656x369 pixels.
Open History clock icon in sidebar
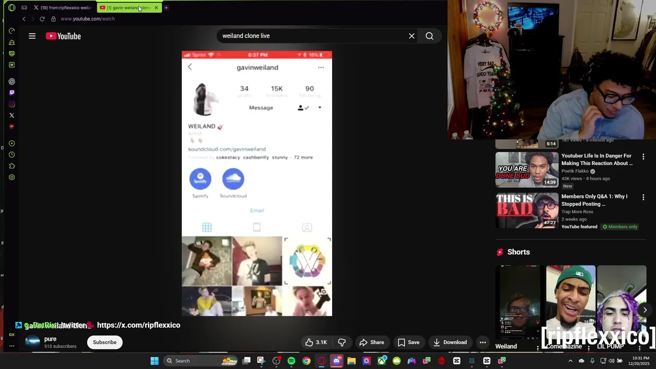[12, 155]
